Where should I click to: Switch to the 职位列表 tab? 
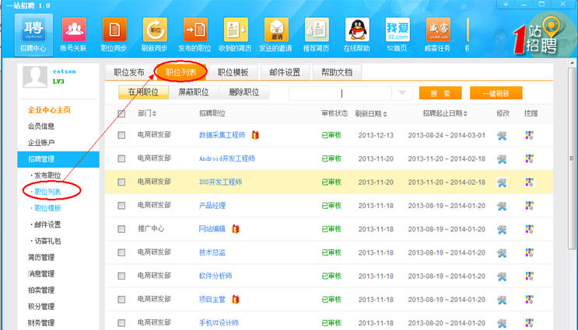180,72
